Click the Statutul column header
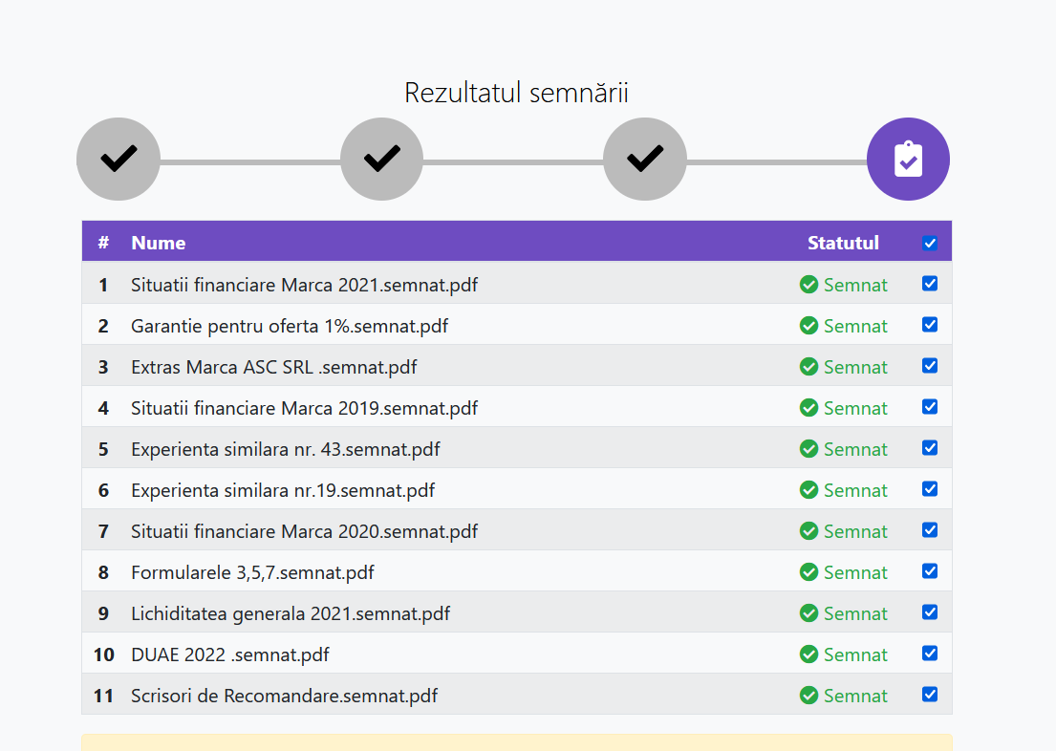Image resolution: width=1056 pixels, height=751 pixels. 843,243
